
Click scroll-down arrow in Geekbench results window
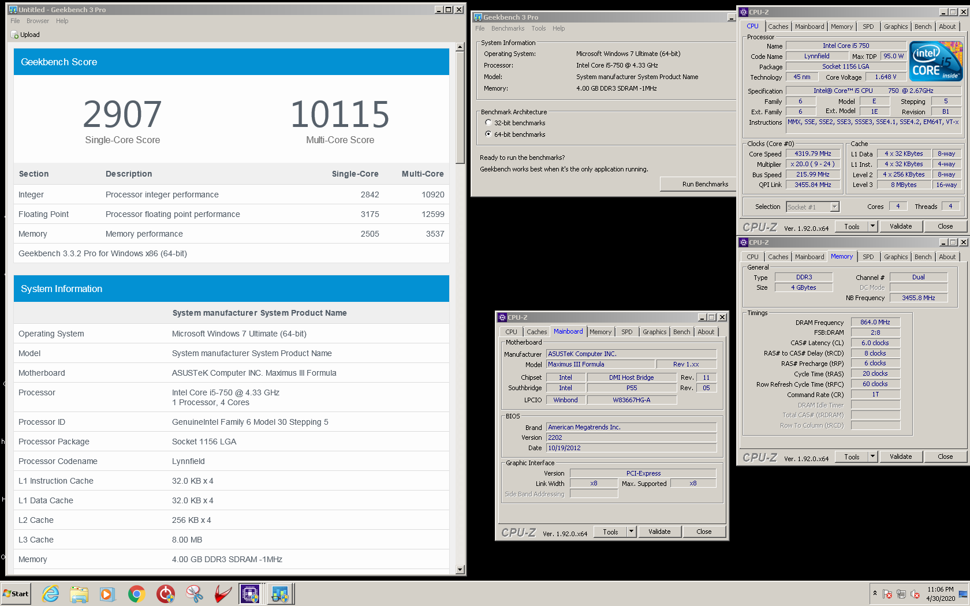[460, 570]
